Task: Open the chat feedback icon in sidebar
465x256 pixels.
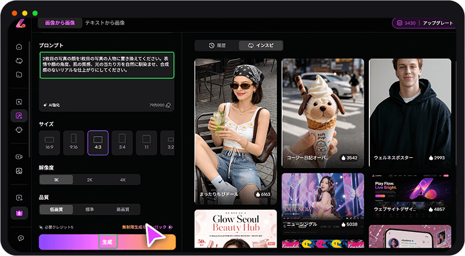Action: (x=21, y=238)
